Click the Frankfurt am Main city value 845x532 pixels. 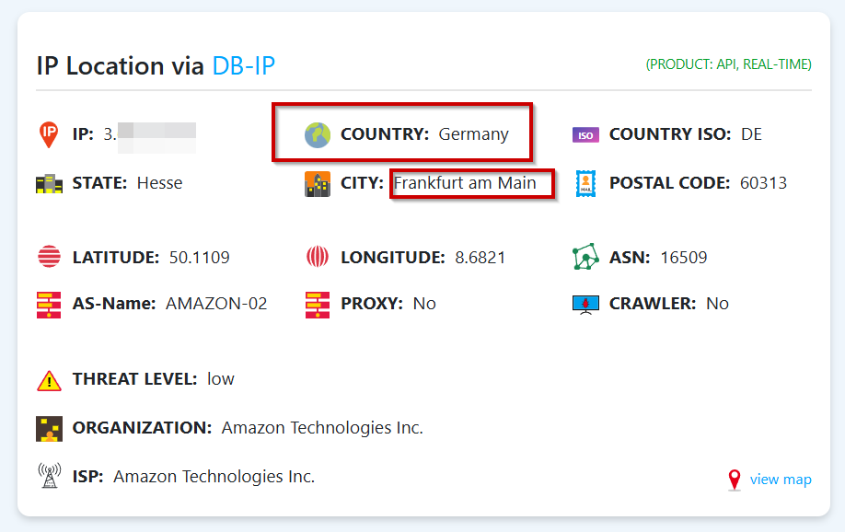pos(465,183)
